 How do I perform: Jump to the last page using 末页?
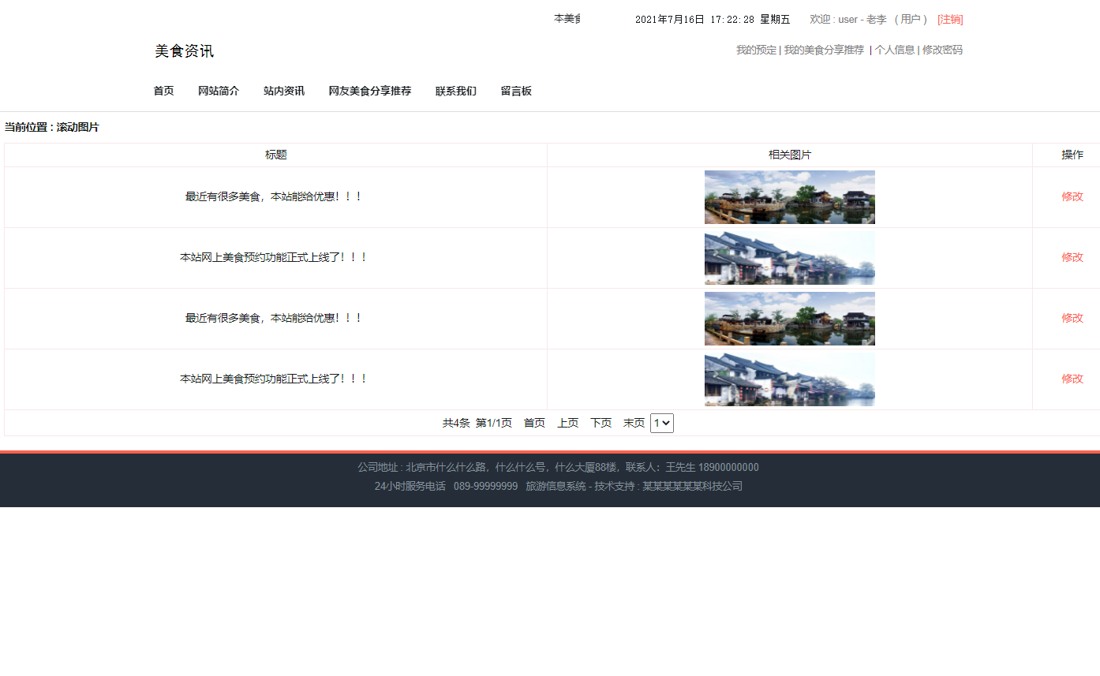tap(634, 422)
